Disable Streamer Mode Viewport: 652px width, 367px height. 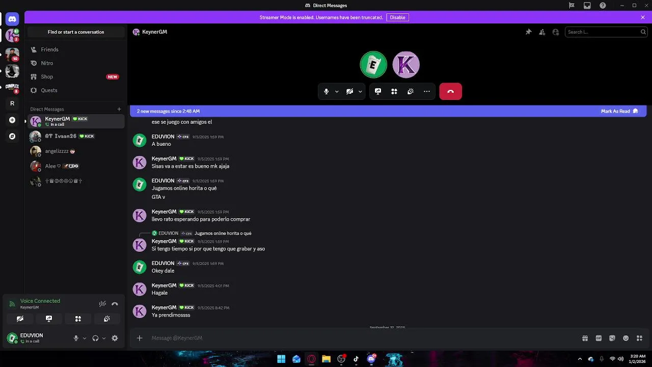click(x=397, y=17)
